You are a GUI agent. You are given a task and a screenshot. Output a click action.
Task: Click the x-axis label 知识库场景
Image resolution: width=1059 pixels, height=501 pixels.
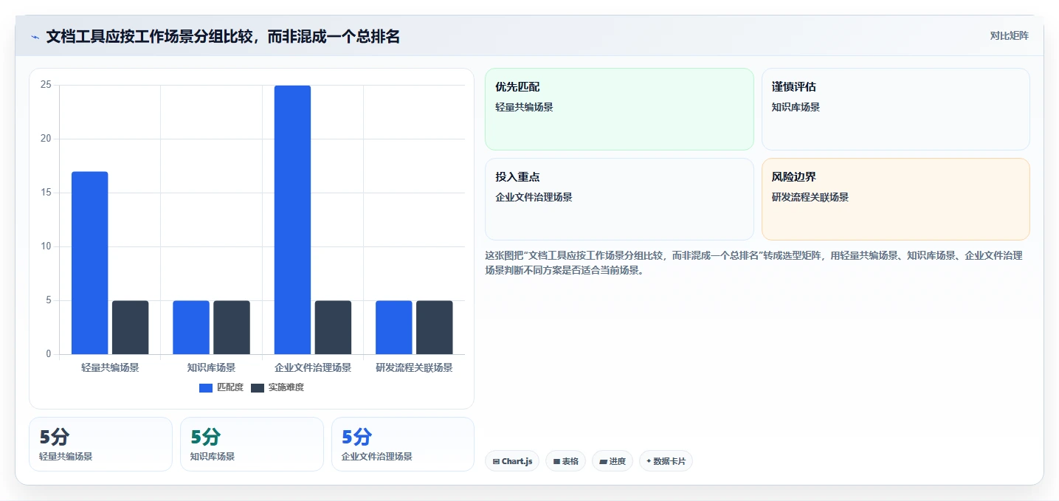pos(211,367)
